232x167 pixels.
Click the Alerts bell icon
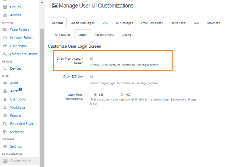[5, 91]
